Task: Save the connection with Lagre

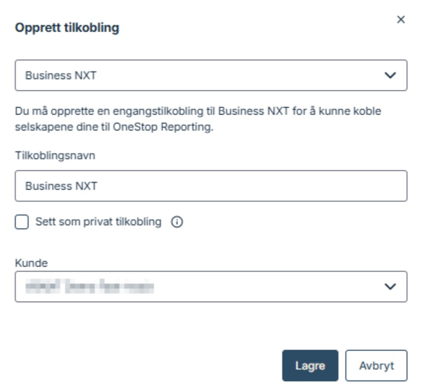Action: (x=310, y=366)
